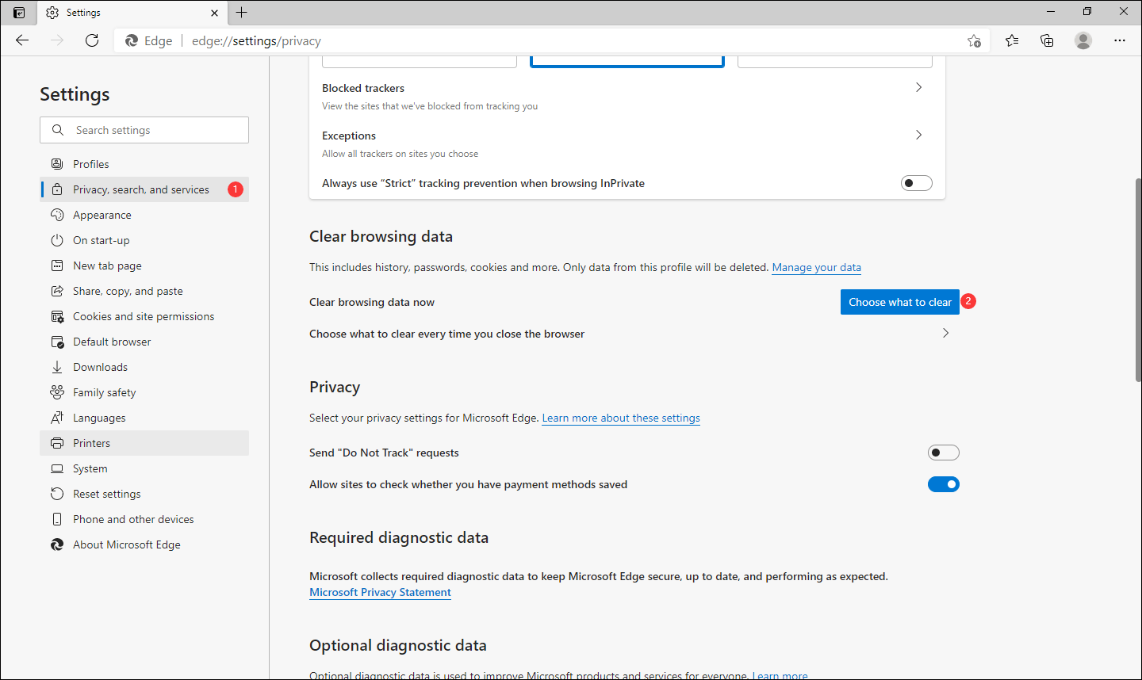Turn on Send Do Not Track requests
The width and height of the screenshot is (1142, 680).
pos(943,452)
